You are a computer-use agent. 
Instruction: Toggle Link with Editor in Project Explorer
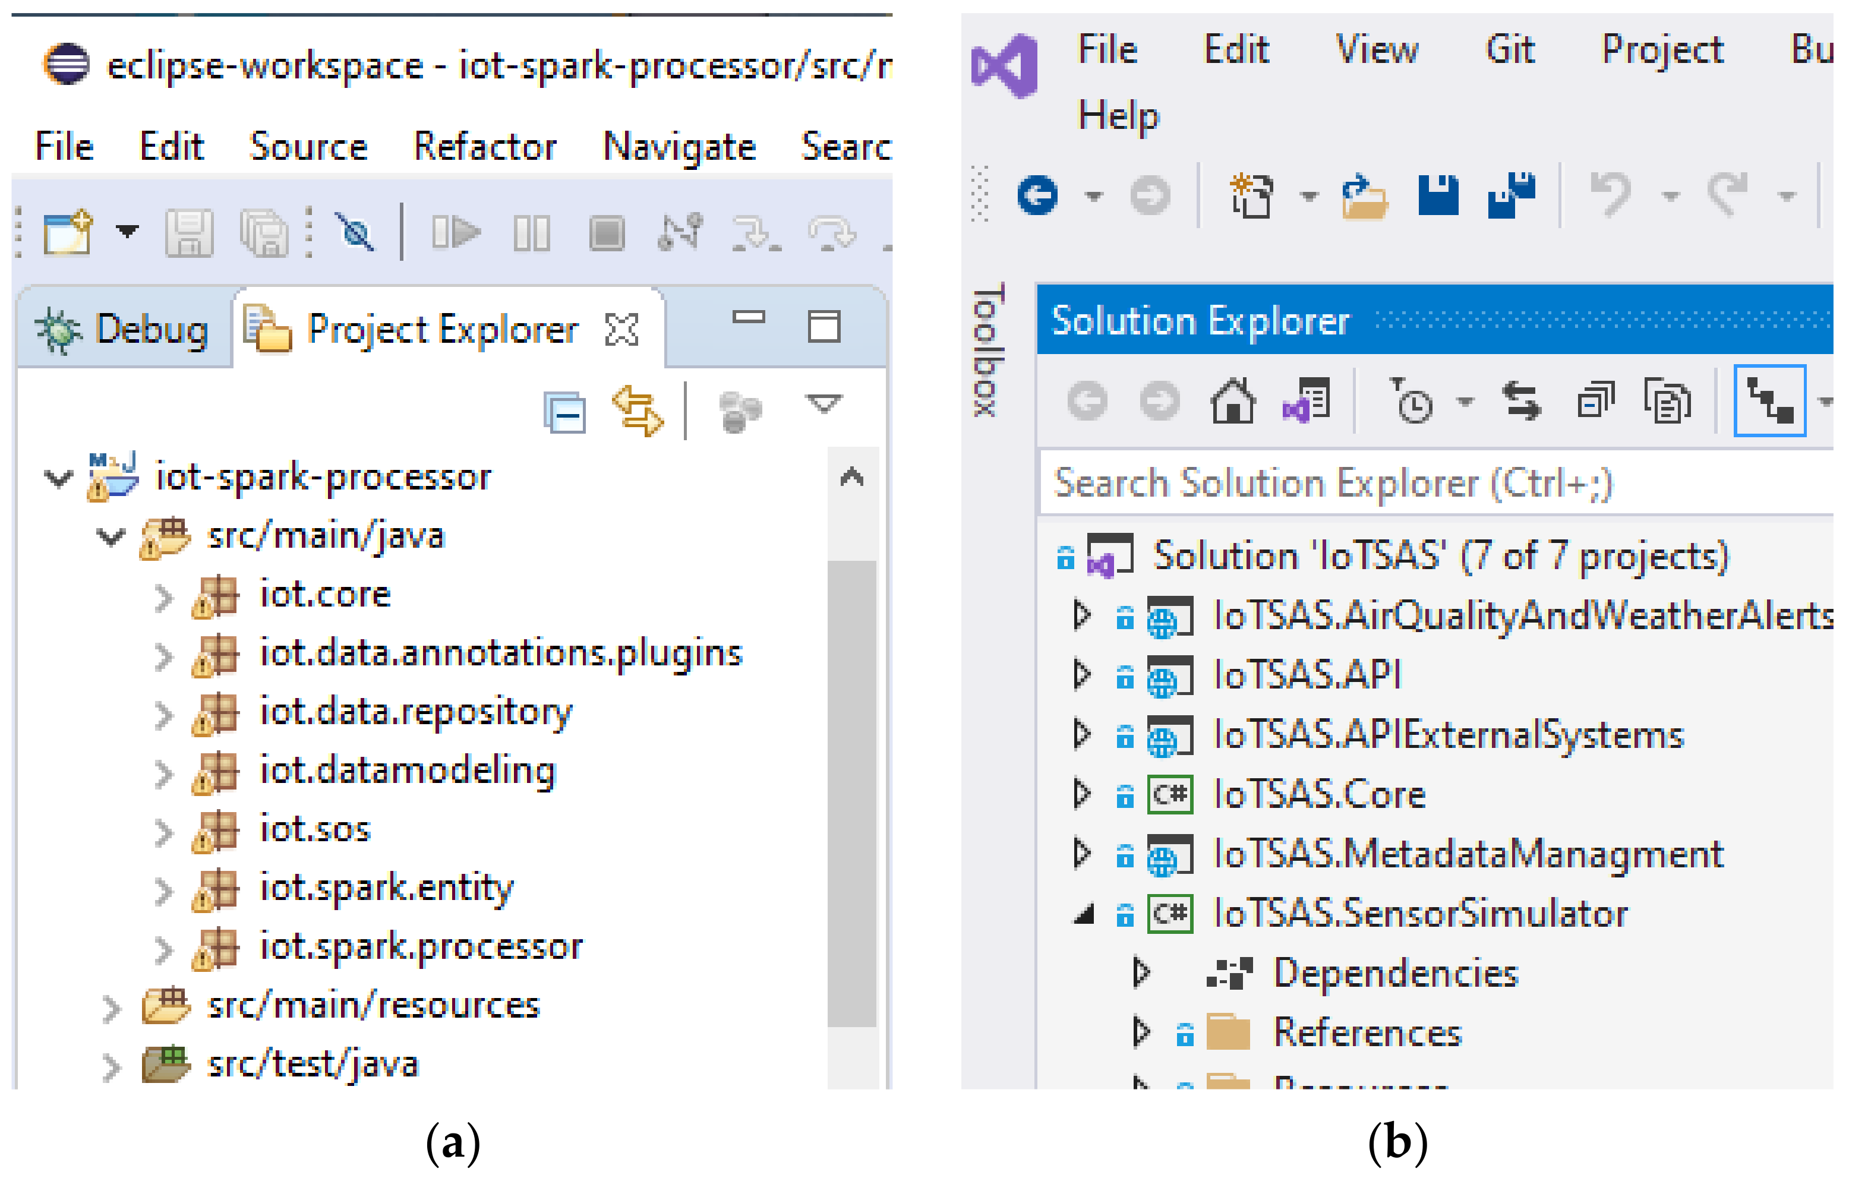coord(638,411)
